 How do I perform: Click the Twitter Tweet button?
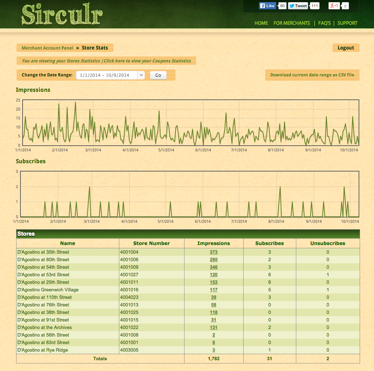(x=298, y=6)
